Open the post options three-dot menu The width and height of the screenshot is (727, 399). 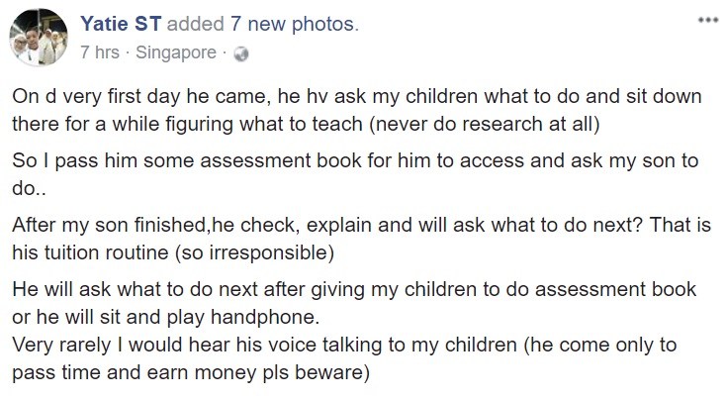[706, 19]
